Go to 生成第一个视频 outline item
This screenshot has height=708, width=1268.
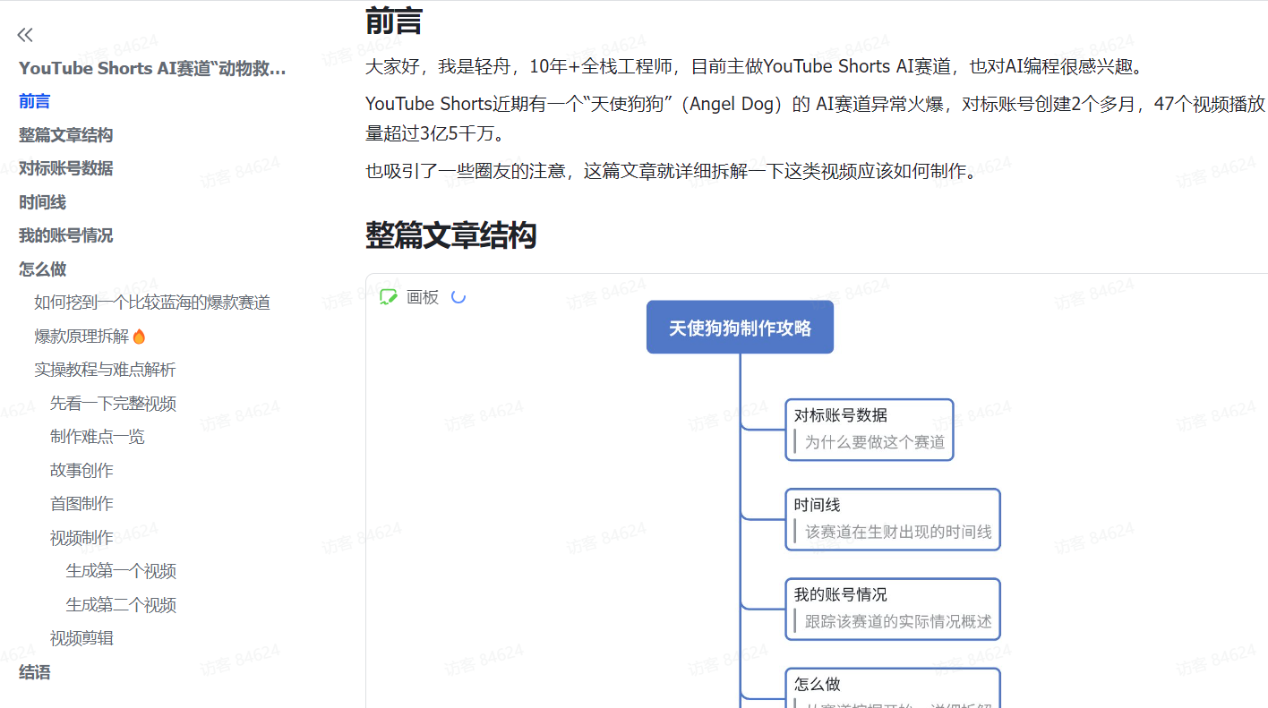coord(121,571)
